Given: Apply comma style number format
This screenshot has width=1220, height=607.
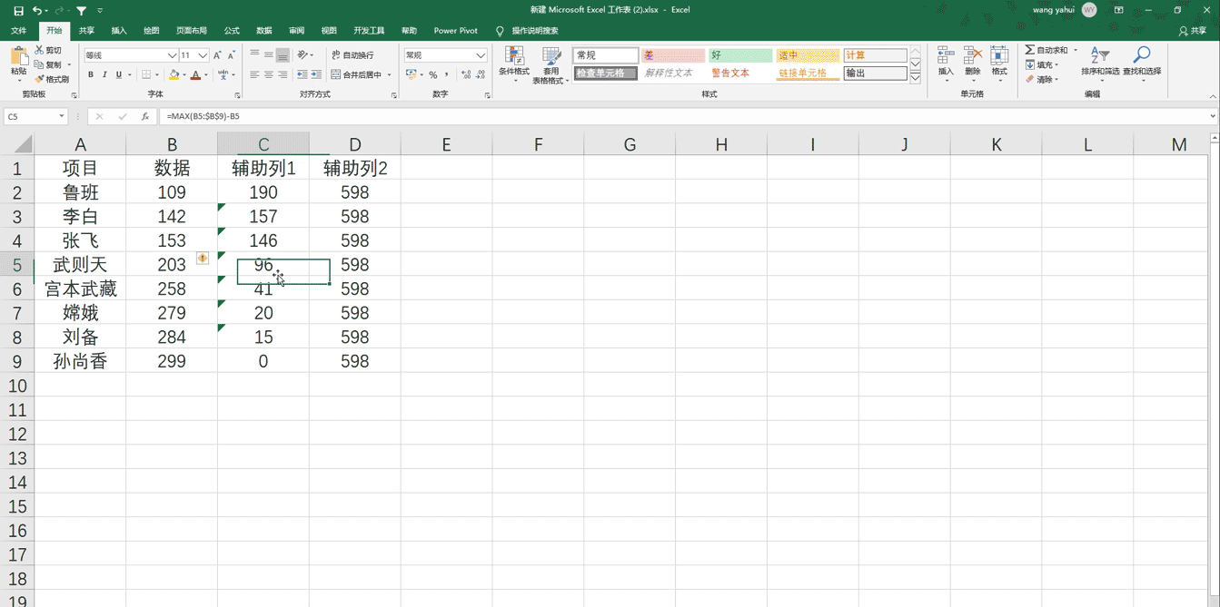Looking at the screenshot, I should [x=447, y=74].
